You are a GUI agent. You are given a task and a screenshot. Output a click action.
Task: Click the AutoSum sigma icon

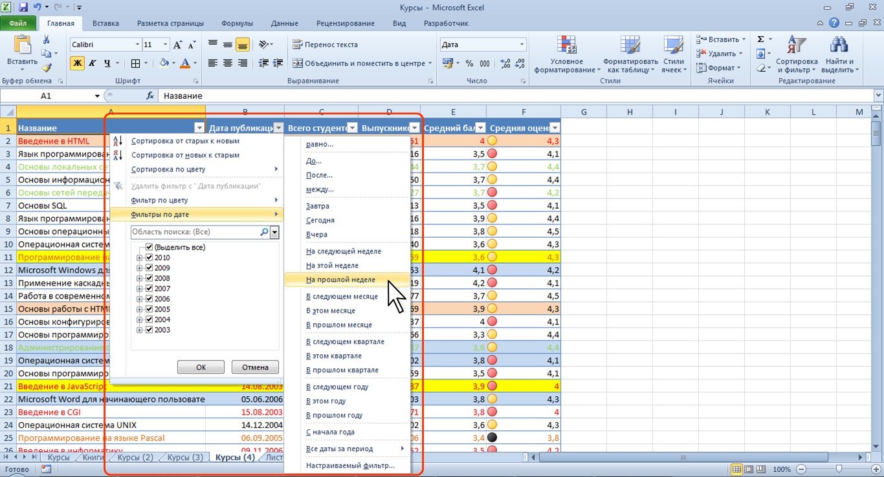coord(761,39)
